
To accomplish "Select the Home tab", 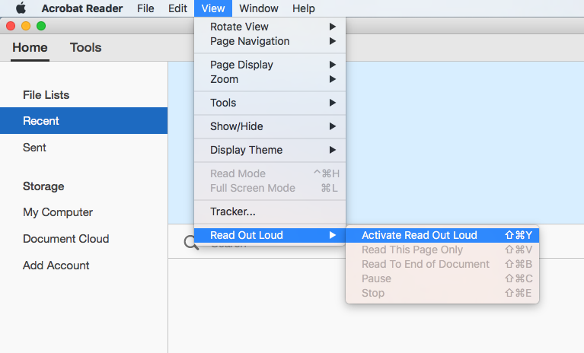I will (30, 47).
